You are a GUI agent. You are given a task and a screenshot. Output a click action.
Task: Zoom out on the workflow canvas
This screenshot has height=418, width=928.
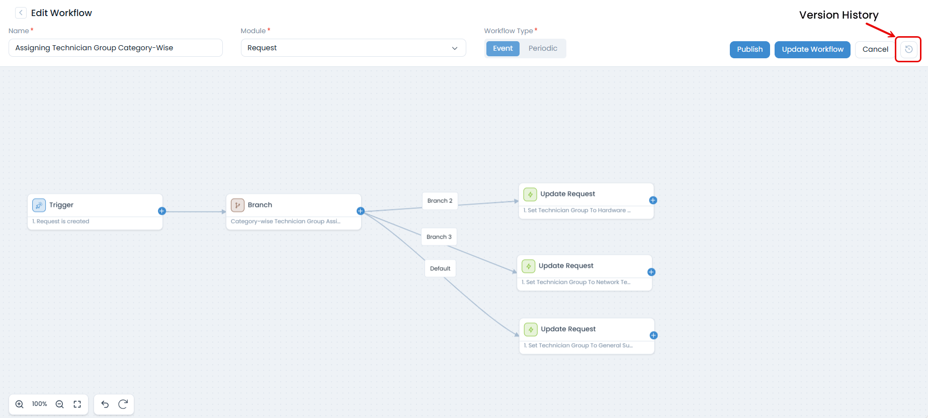(59, 404)
